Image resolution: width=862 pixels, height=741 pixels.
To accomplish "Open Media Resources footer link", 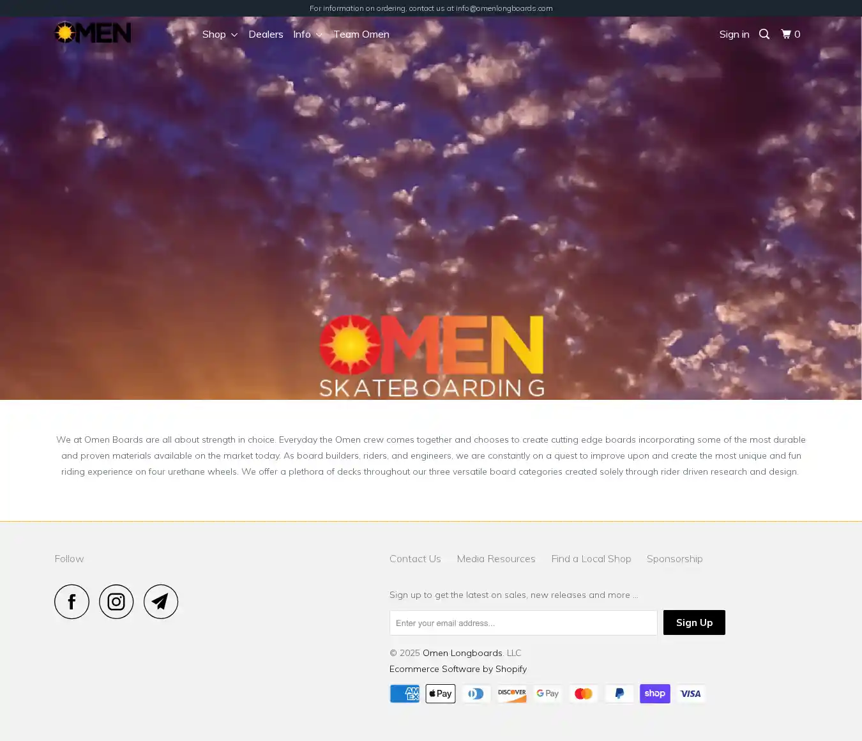I will [x=496, y=559].
